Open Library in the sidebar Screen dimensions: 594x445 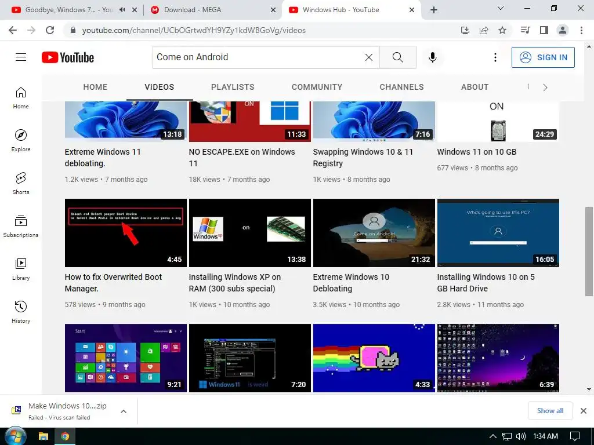point(21,269)
